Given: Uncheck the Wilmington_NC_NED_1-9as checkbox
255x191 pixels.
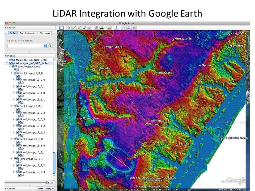Looking at the screenshot, I should (11, 63).
